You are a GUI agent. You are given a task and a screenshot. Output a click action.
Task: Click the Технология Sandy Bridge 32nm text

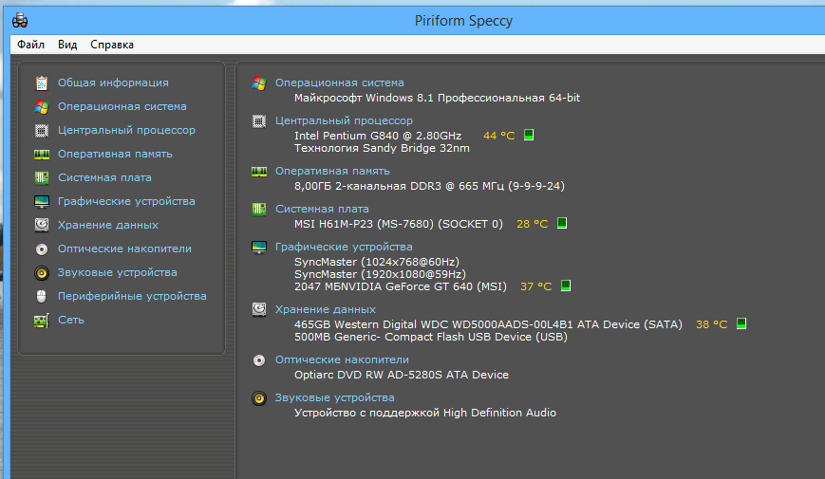(x=382, y=148)
